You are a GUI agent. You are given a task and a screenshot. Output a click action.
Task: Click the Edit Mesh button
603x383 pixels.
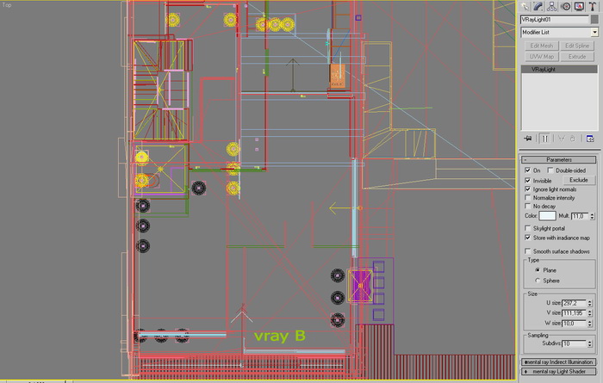[x=542, y=46]
